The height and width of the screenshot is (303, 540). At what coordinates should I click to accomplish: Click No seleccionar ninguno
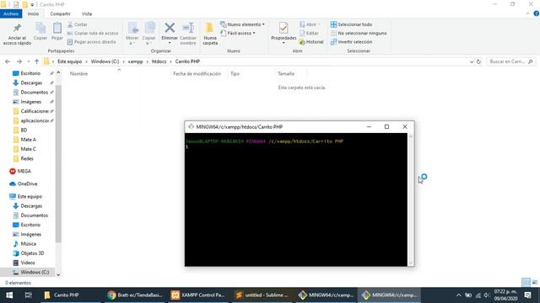[359, 34]
